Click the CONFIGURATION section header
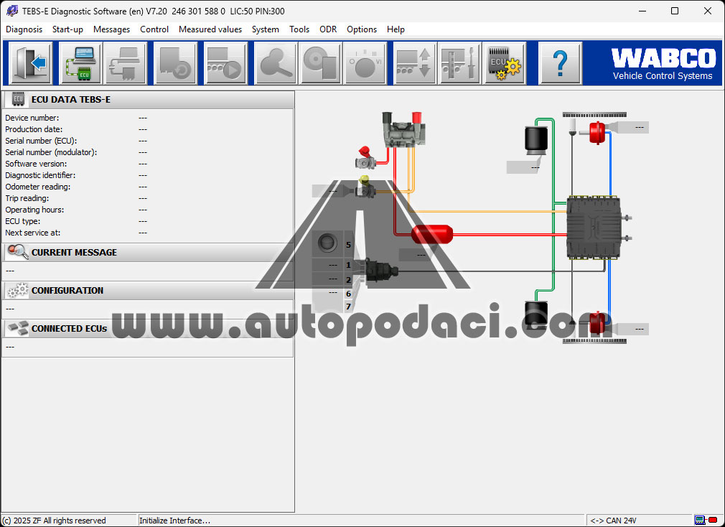The image size is (725, 527). click(148, 290)
